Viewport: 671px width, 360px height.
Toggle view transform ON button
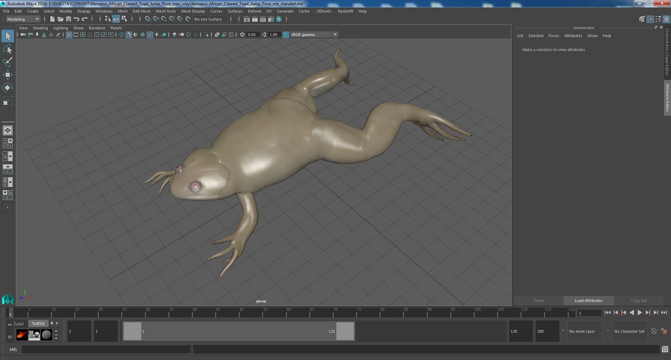click(286, 35)
